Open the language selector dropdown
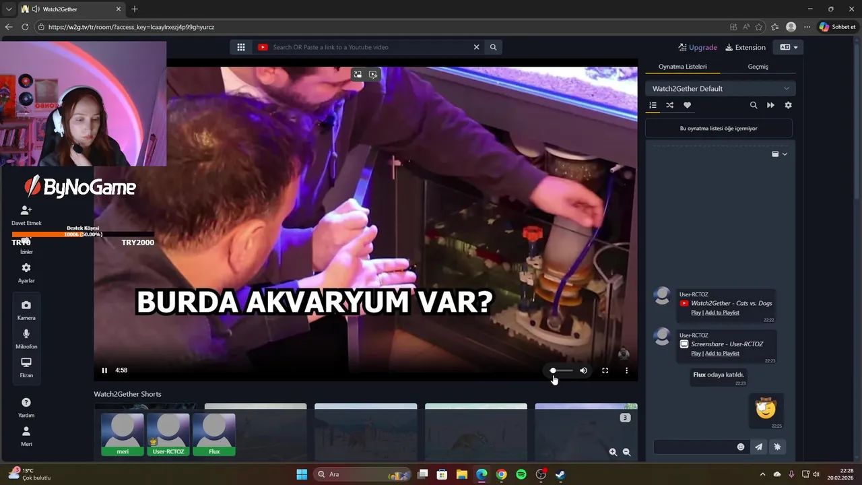The height and width of the screenshot is (485, 862). click(789, 47)
